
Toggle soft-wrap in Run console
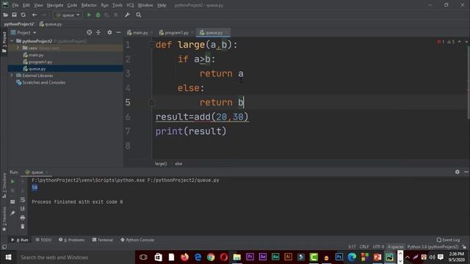(23, 199)
